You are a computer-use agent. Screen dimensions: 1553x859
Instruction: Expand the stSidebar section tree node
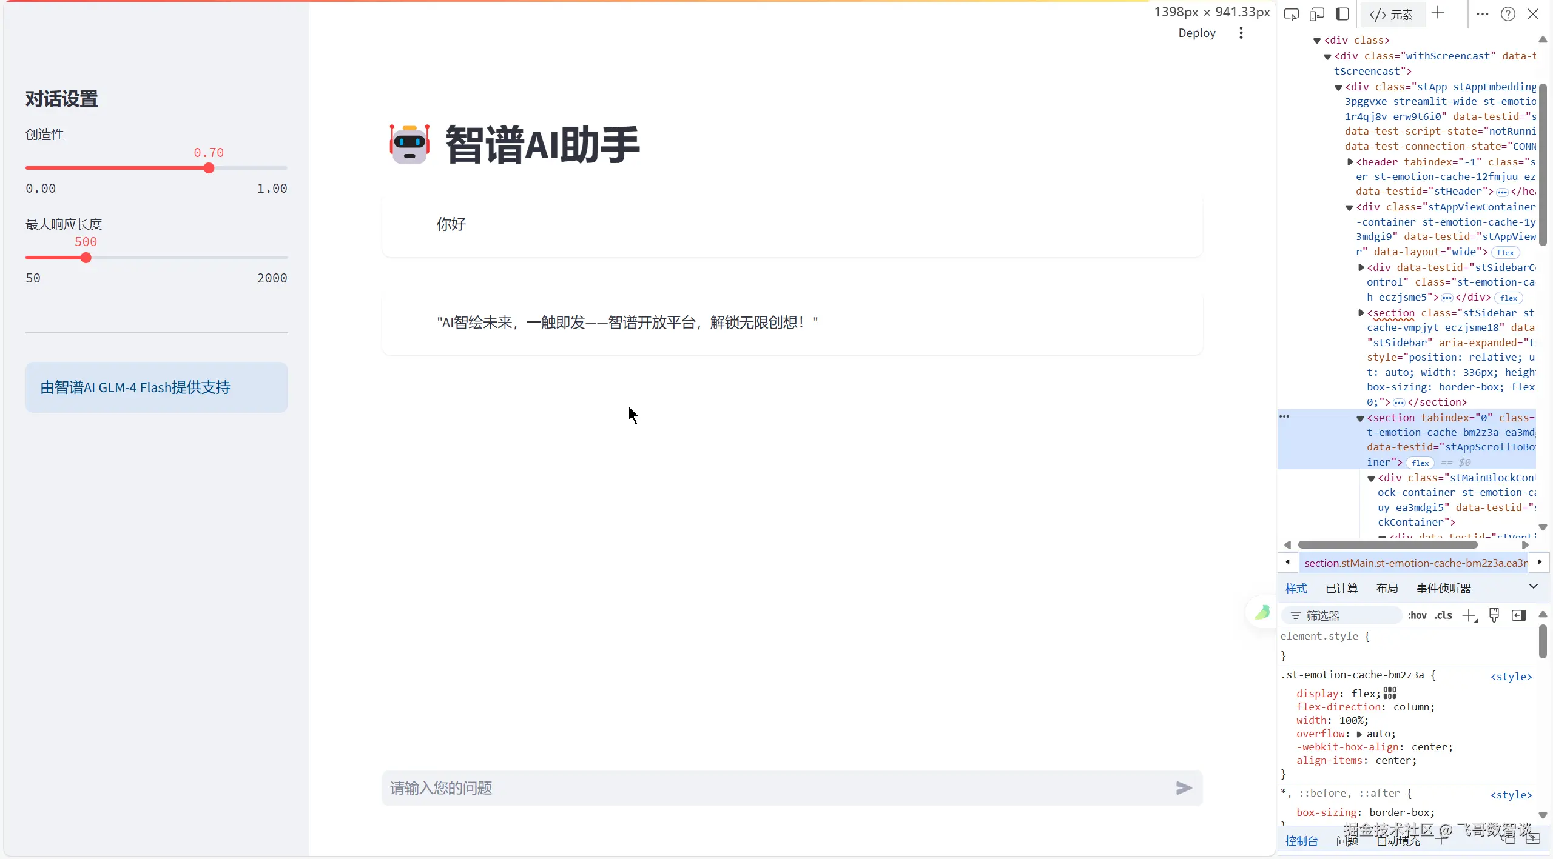click(1361, 313)
